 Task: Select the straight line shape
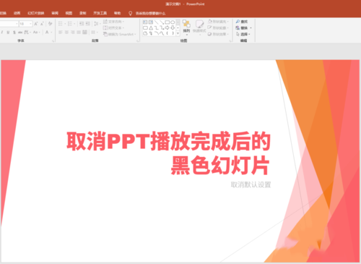point(156,22)
